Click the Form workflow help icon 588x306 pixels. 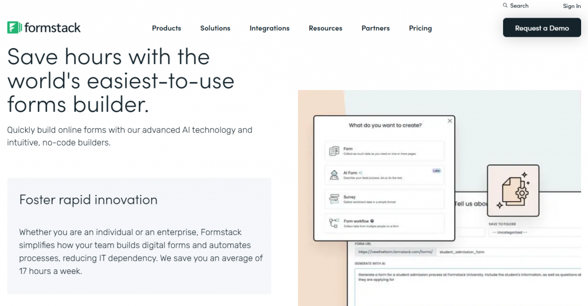coord(372,221)
